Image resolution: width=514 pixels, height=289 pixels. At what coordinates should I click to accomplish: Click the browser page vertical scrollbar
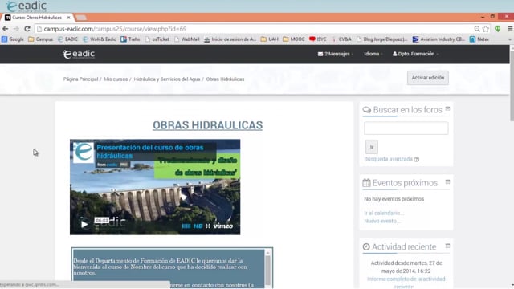tap(512, 86)
